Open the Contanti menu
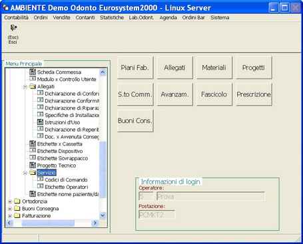The width and height of the screenshot is (303, 244). 85,17
